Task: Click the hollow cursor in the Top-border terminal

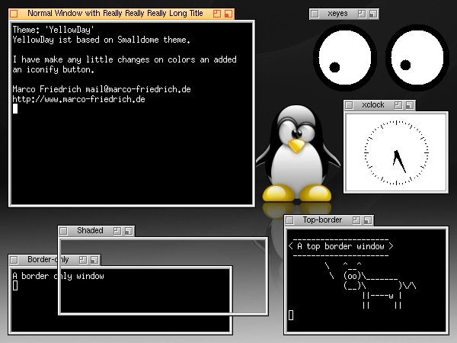Action: (291, 316)
